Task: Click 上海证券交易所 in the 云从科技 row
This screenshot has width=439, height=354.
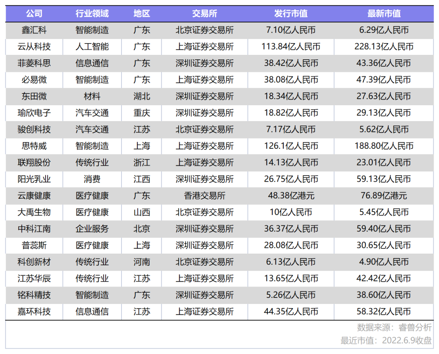Action: (204, 46)
